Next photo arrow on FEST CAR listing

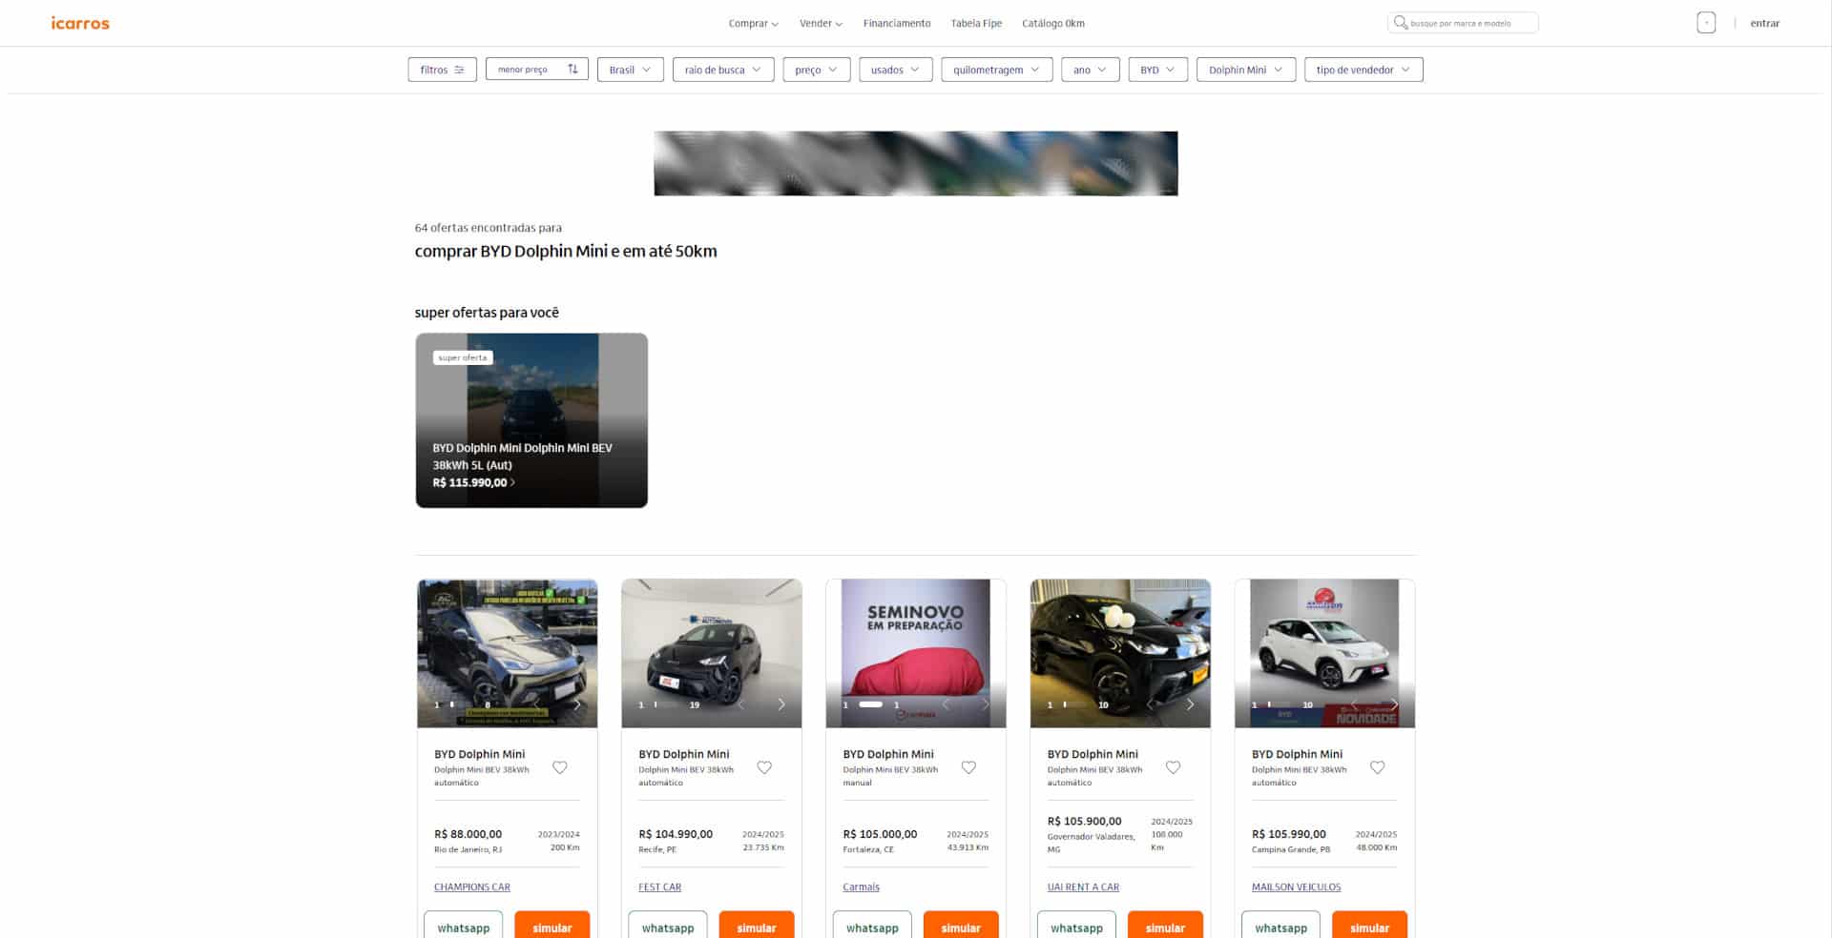tap(781, 704)
